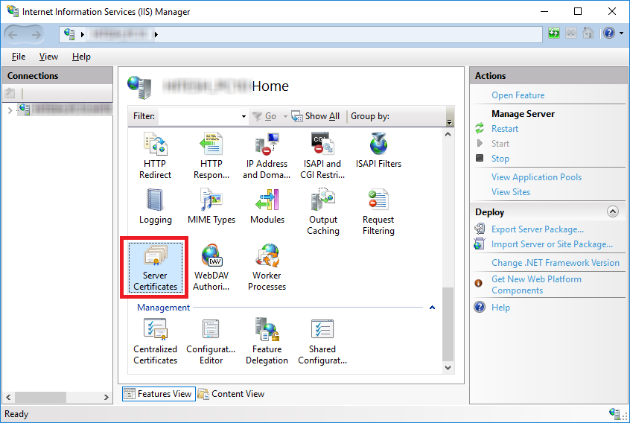Click the vertical scrollbar thumb in features

448,324
